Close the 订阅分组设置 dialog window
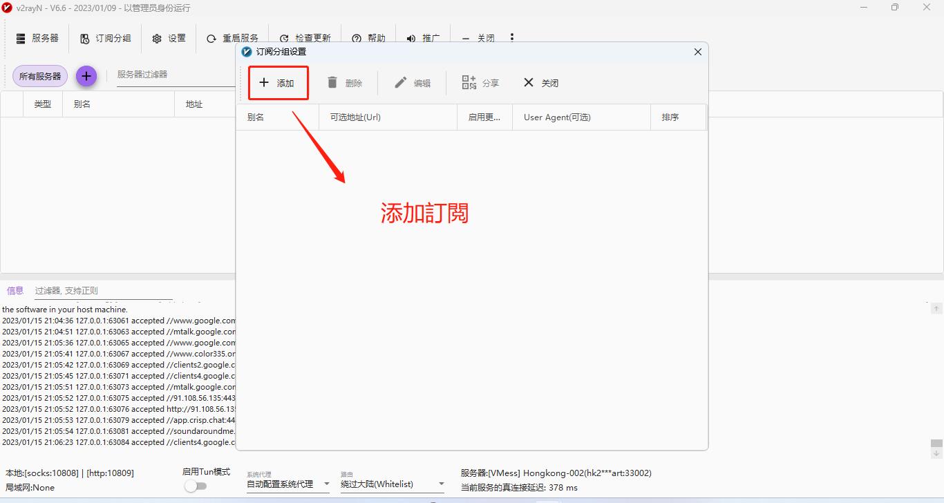This screenshot has height=503, width=944. (x=697, y=52)
